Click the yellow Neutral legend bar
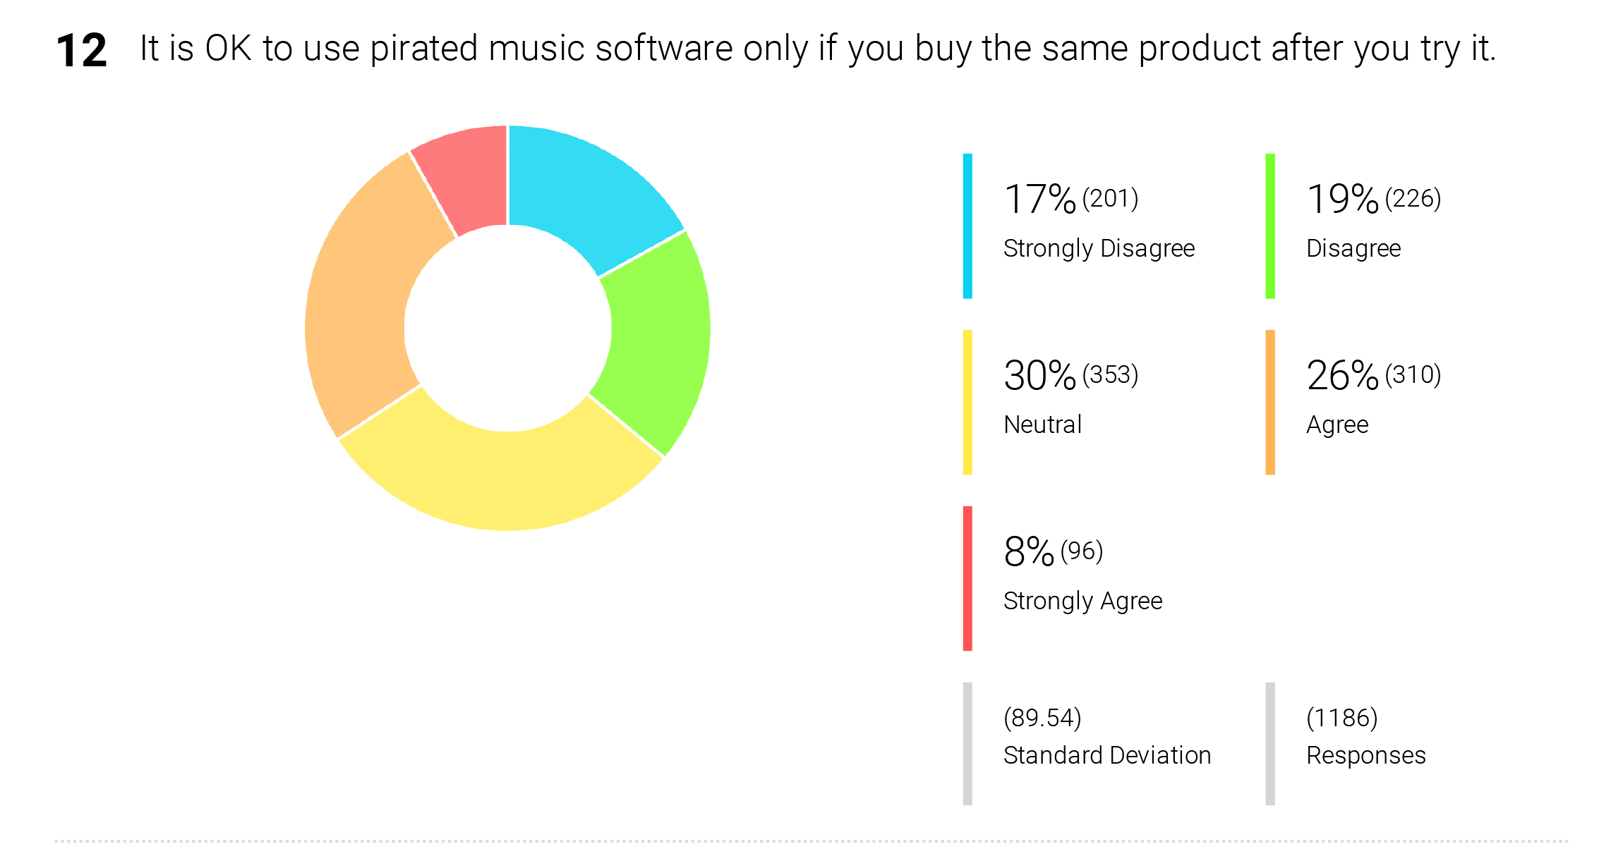The image size is (1623, 868). pos(967,402)
